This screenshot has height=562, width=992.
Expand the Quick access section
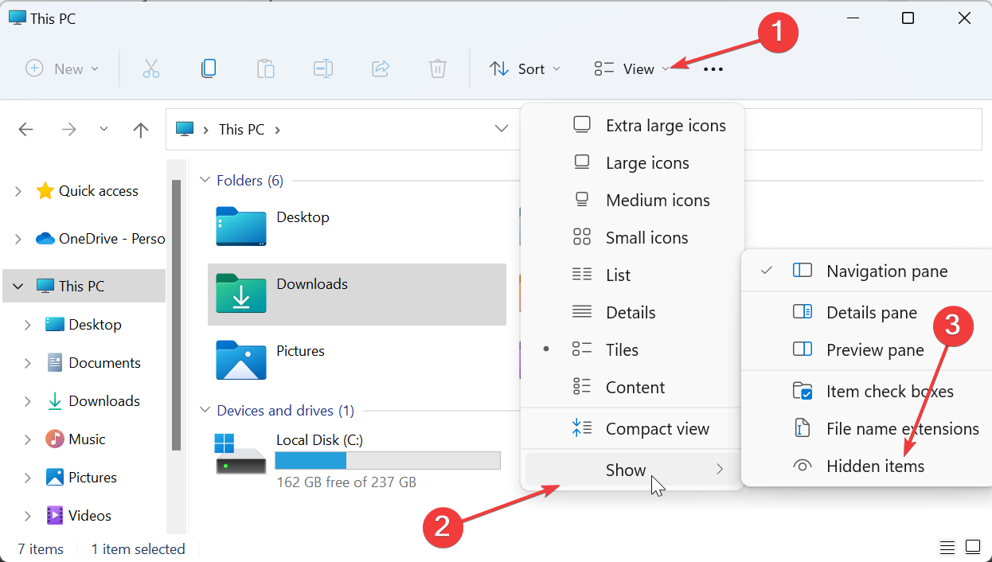pyautogui.click(x=18, y=190)
